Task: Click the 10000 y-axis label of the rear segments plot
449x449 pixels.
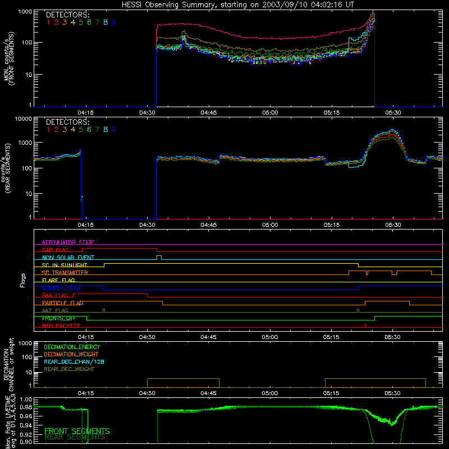Action: point(24,118)
